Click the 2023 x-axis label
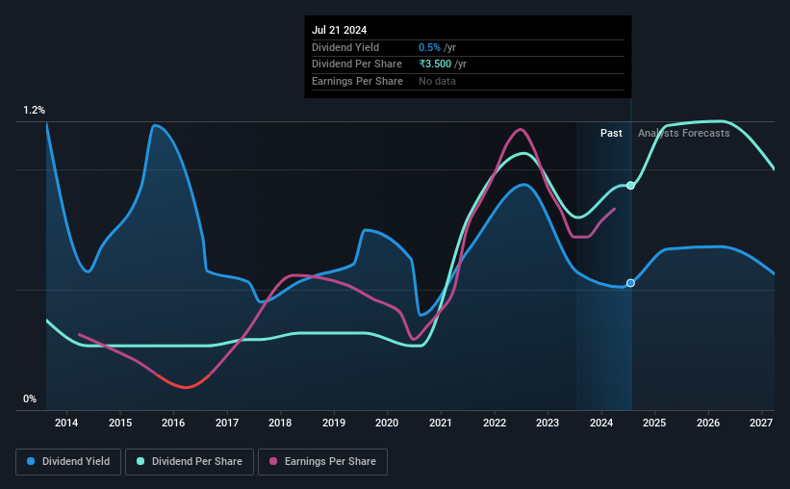 point(548,423)
